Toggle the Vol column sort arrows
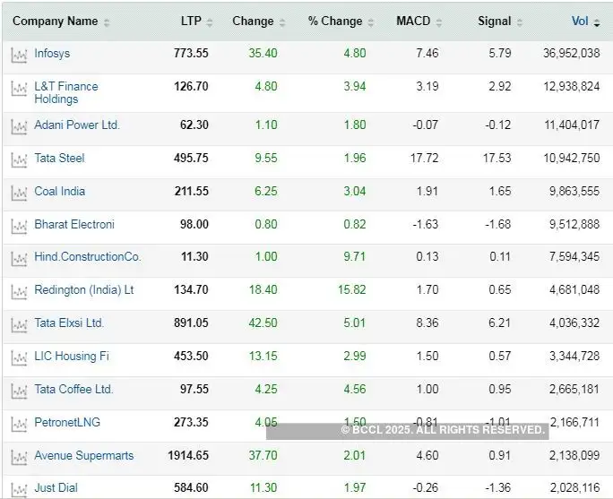Image resolution: width=613 pixels, height=499 pixels. point(597,22)
